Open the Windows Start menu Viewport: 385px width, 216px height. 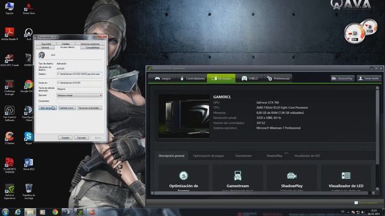(x=5, y=212)
